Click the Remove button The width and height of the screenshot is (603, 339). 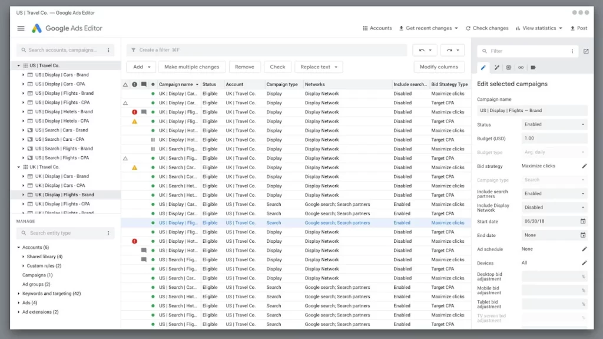tap(244, 67)
